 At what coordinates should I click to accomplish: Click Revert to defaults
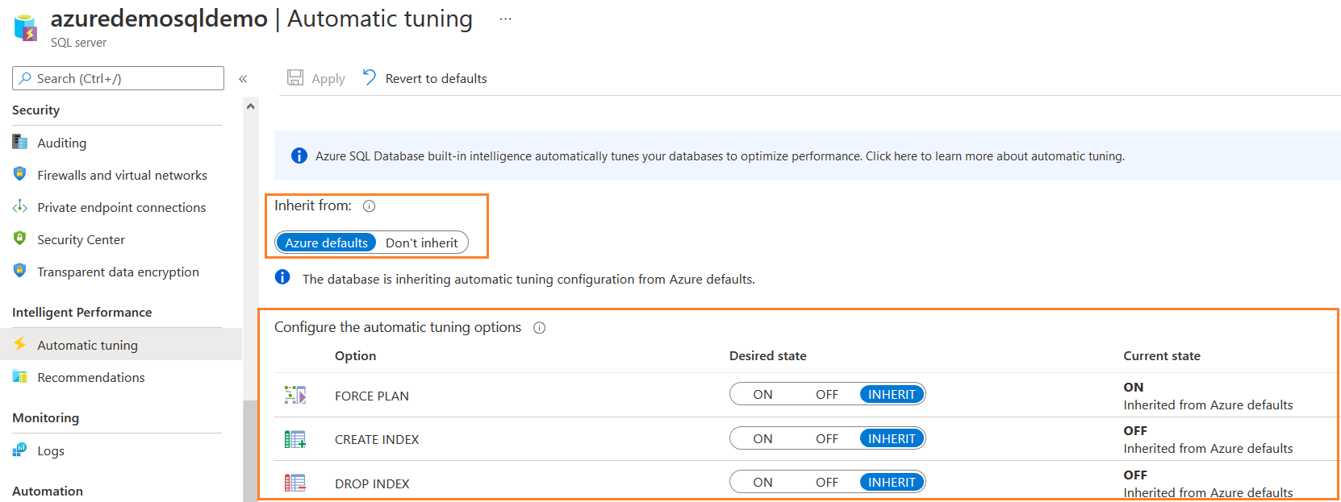425,79
